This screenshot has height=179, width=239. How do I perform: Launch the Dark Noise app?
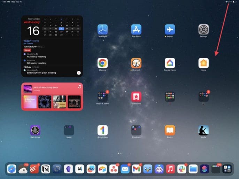pyautogui.click(x=35, y=130)
